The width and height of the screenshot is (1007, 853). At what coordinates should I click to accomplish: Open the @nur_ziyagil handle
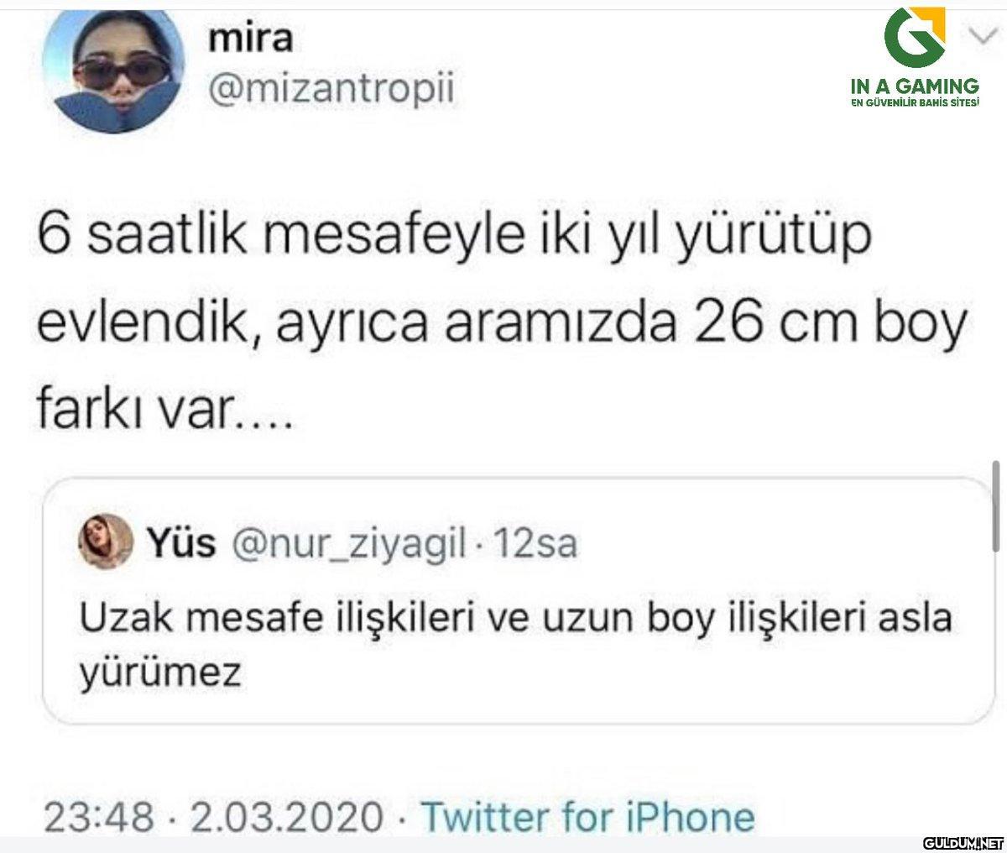347,545
